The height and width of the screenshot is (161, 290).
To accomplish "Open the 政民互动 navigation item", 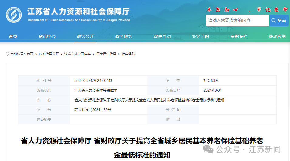I will tap(162, 36).
